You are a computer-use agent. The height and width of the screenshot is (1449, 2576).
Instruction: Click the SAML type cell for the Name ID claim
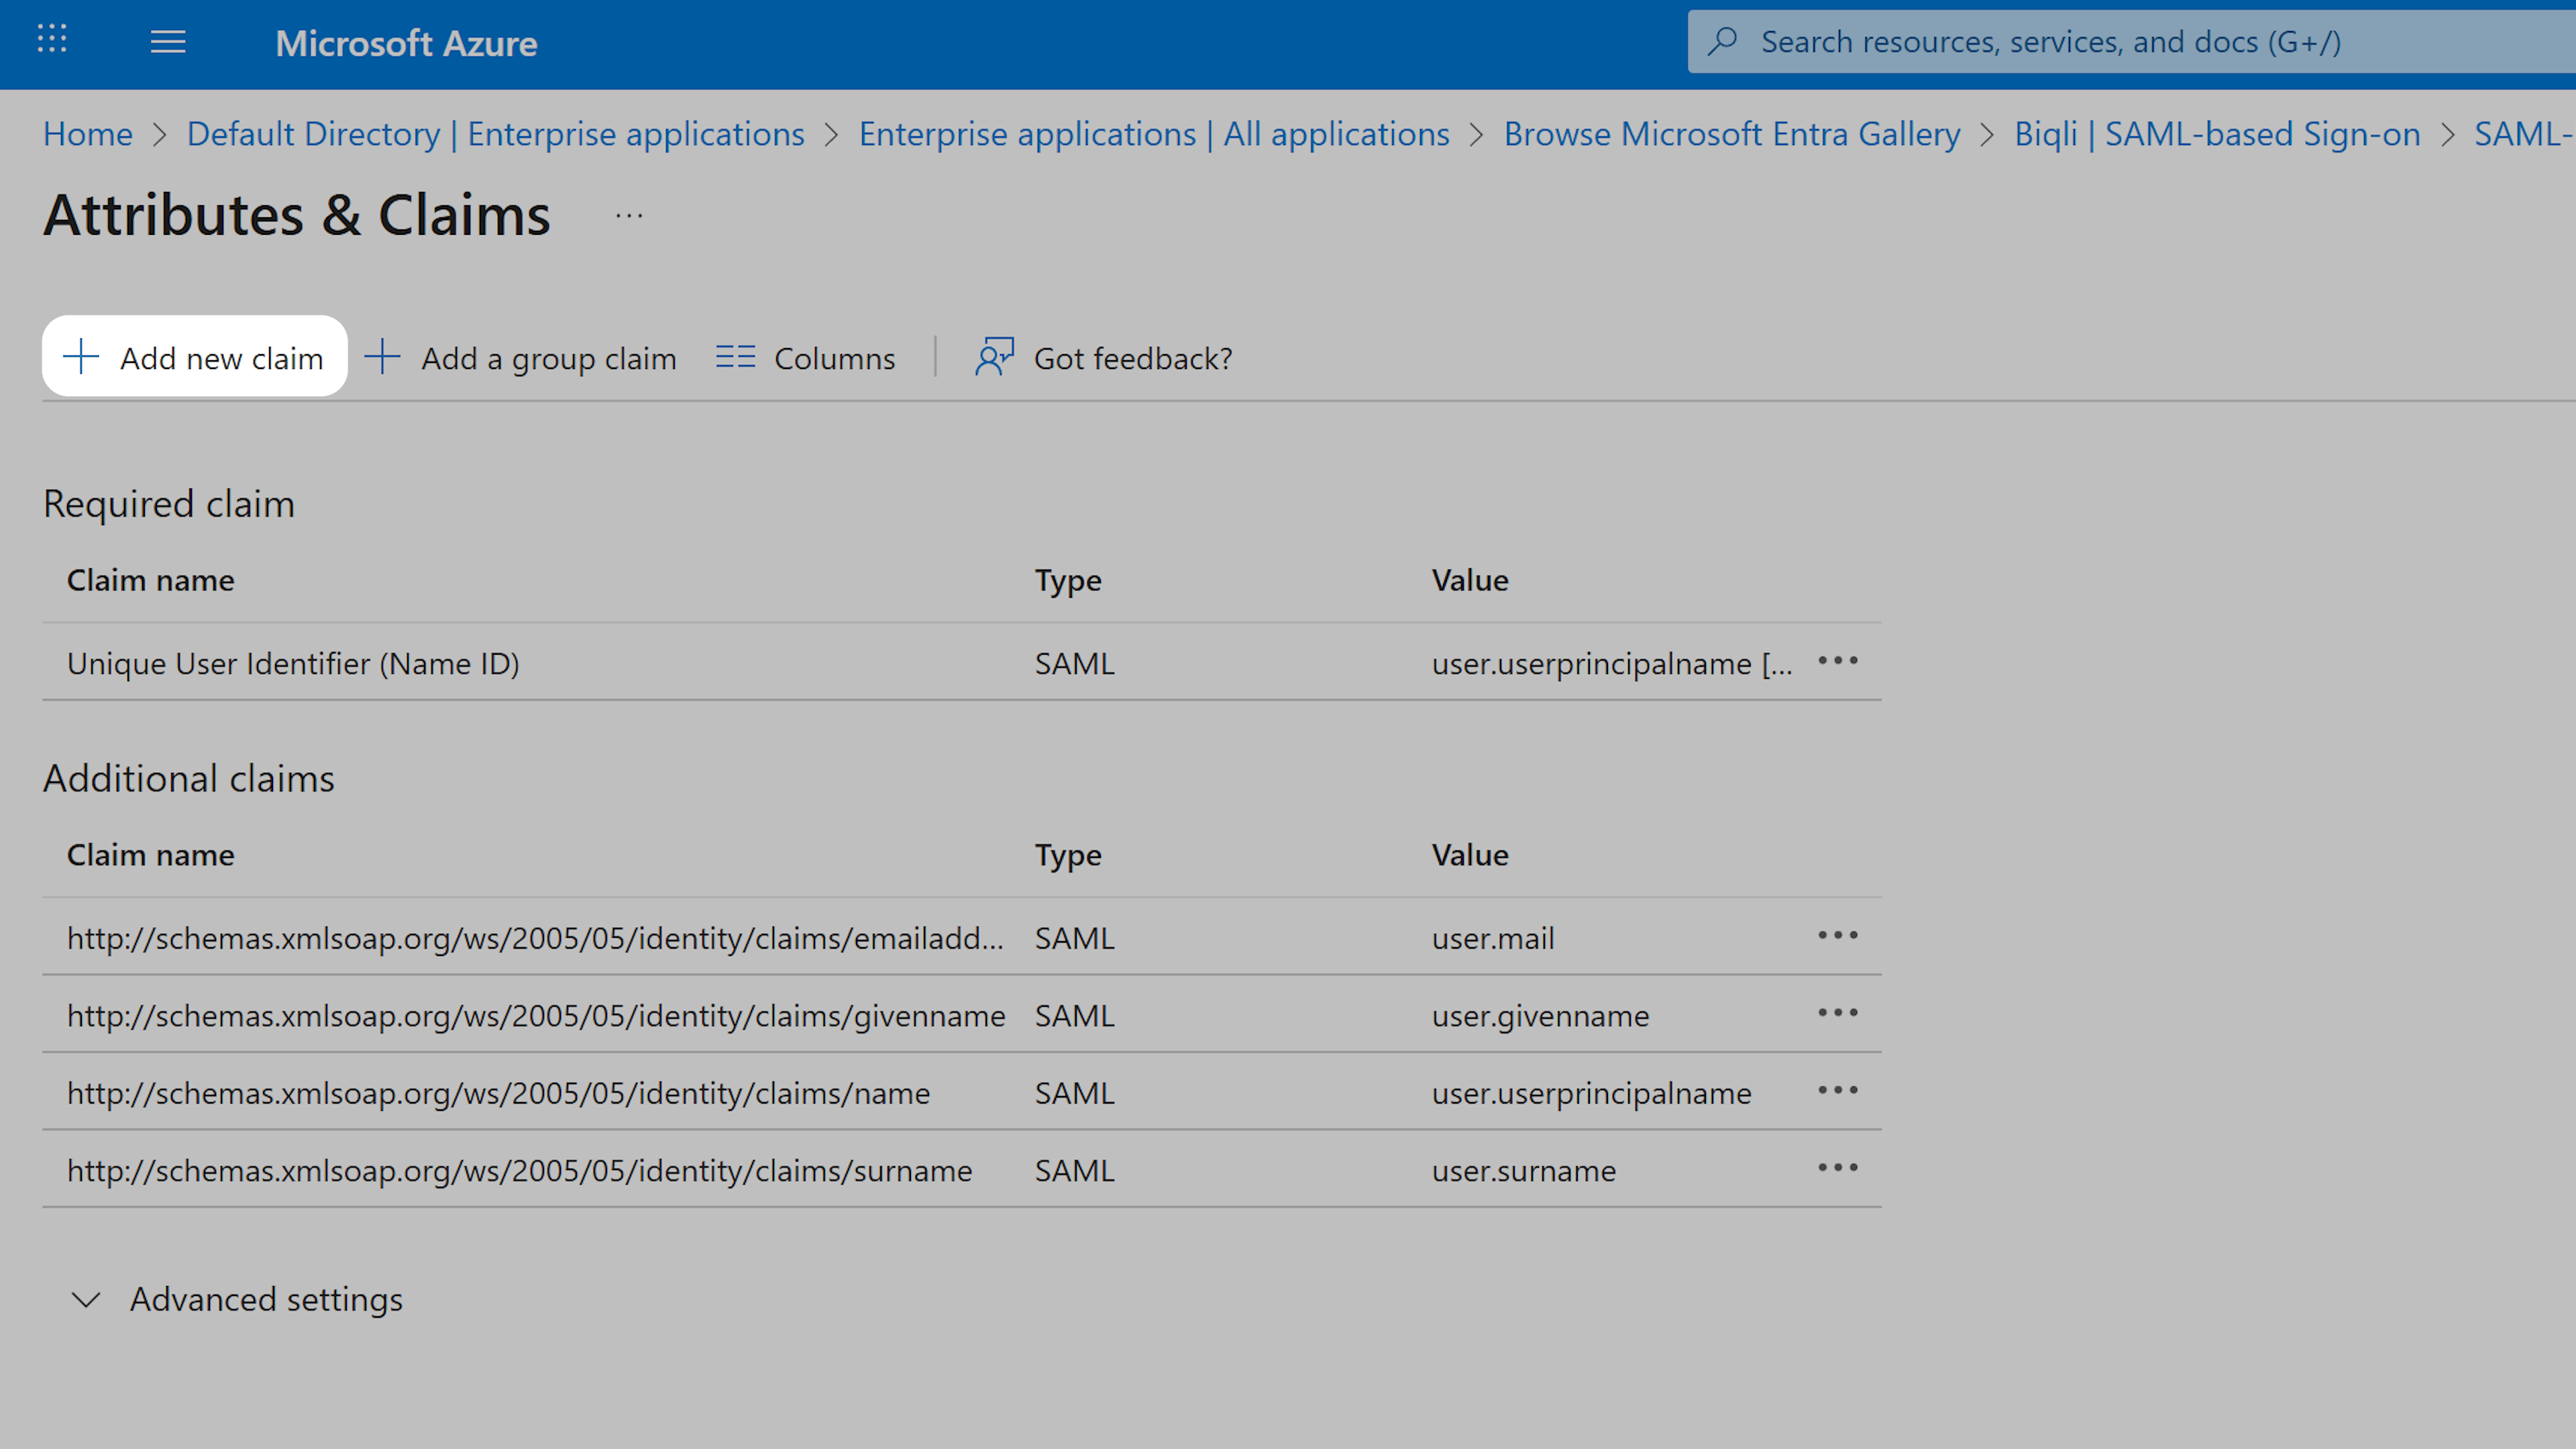1074,663
